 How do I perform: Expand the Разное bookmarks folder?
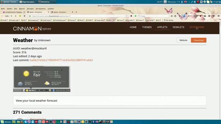click(72, 20)
